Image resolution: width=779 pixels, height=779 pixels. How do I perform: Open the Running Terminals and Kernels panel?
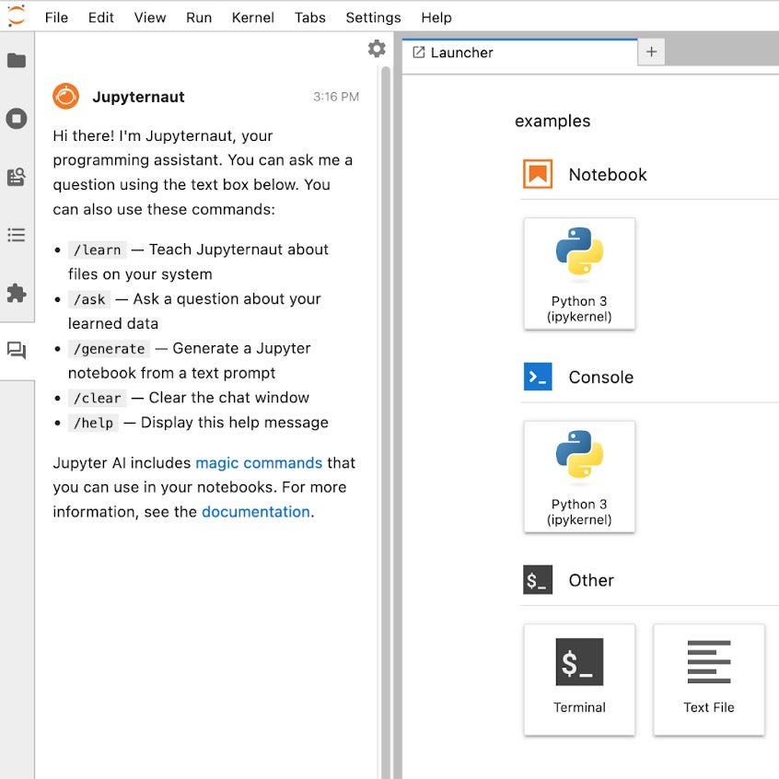tap(17, 119)
